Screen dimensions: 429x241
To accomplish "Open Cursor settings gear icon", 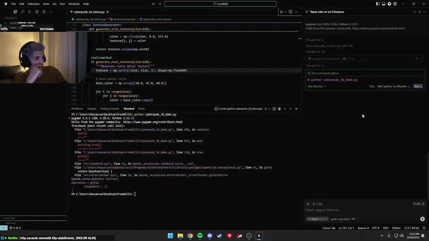I will pos(395,4).
